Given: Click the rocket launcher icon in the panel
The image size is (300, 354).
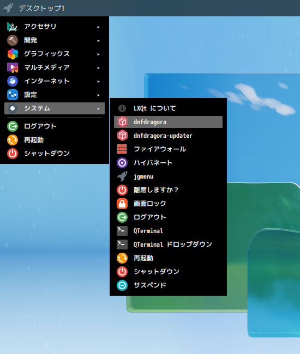Looking at the screenshot, I should click(x=8, y=8).
